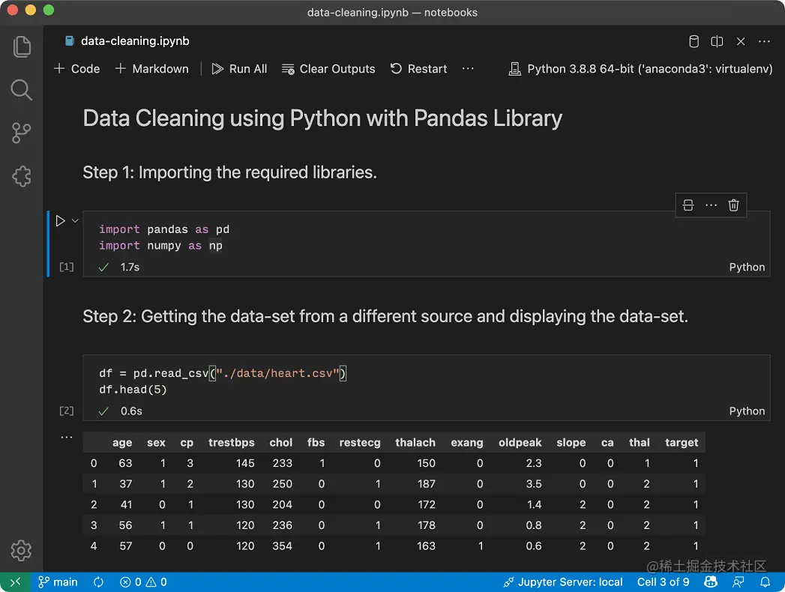The height and width of the screenshot is (592, 785).
Task: Open the remote window indicator
Action: point(15,582)
